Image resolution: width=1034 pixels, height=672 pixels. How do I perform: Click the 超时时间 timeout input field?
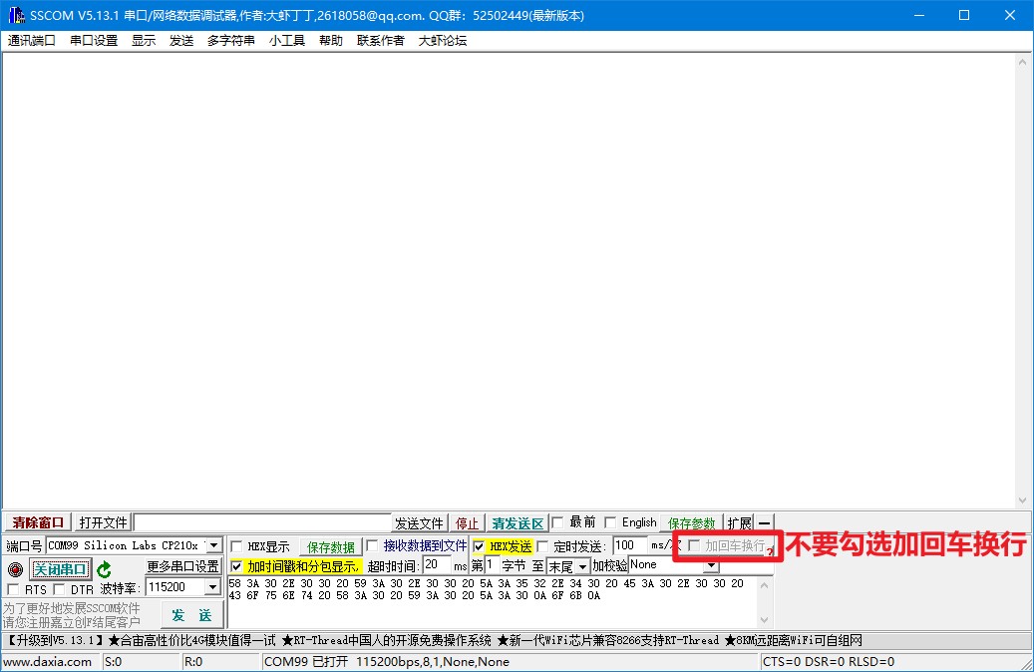click(x=436, y=565)
